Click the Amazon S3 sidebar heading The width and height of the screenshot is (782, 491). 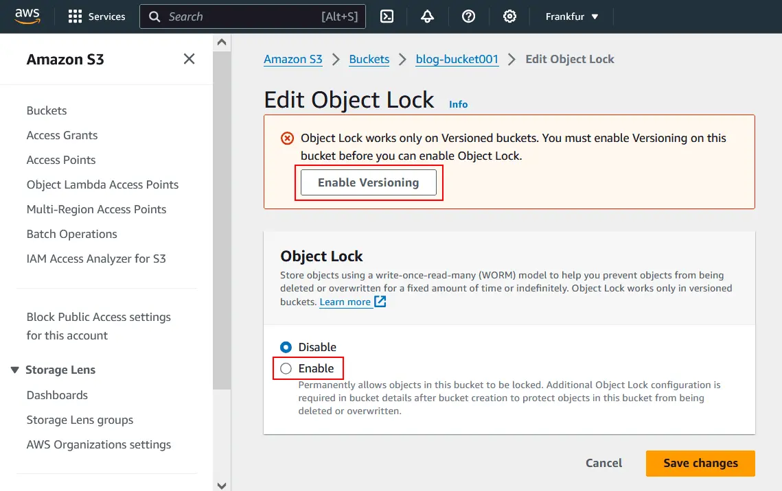tap(65, 59)
